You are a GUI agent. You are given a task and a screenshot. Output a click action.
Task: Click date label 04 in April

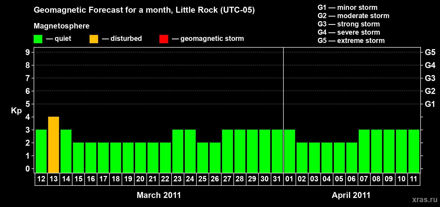pyautogui.click(x=327, y=179)
